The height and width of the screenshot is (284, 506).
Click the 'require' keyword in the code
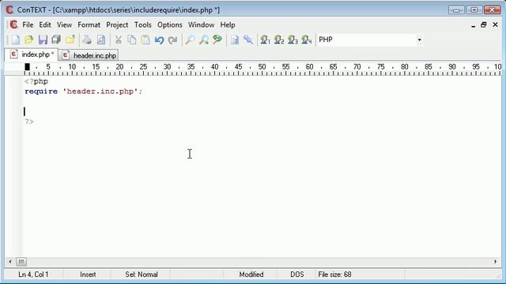click(x=41, y=92)
